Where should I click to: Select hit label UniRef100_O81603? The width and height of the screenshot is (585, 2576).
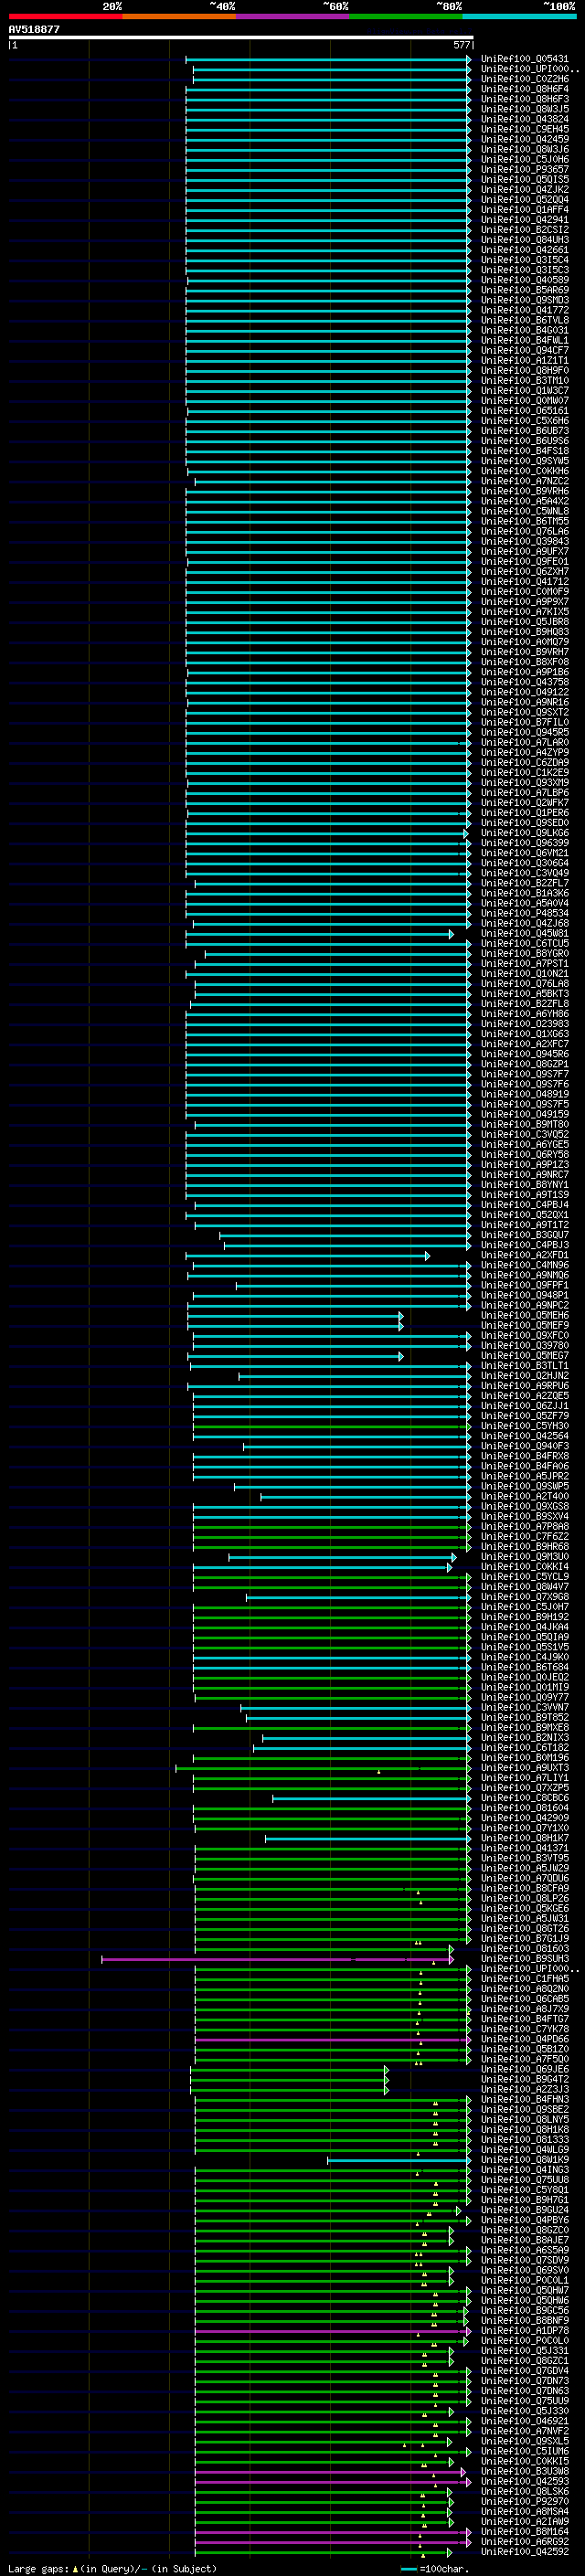tap(525, 1949)
